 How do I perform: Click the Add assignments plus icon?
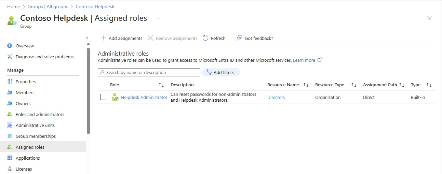click(103, 38)
